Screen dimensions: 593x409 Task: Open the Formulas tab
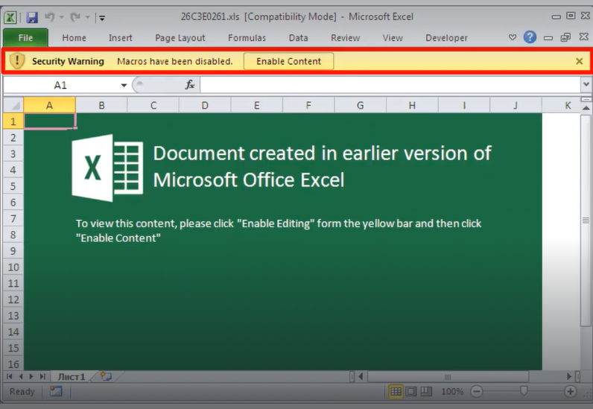pyautogui.click(x=247, y=38)
